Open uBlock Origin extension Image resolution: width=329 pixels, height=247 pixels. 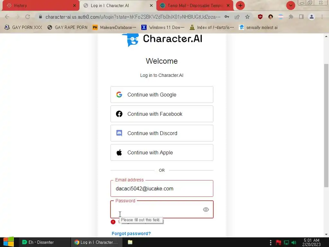click(260, 17)
